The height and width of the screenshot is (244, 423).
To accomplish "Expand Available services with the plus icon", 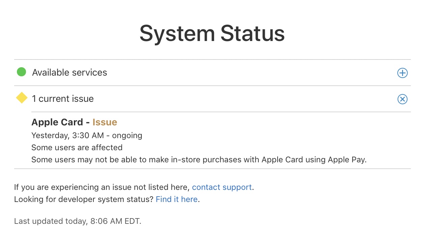I will 402,73.
